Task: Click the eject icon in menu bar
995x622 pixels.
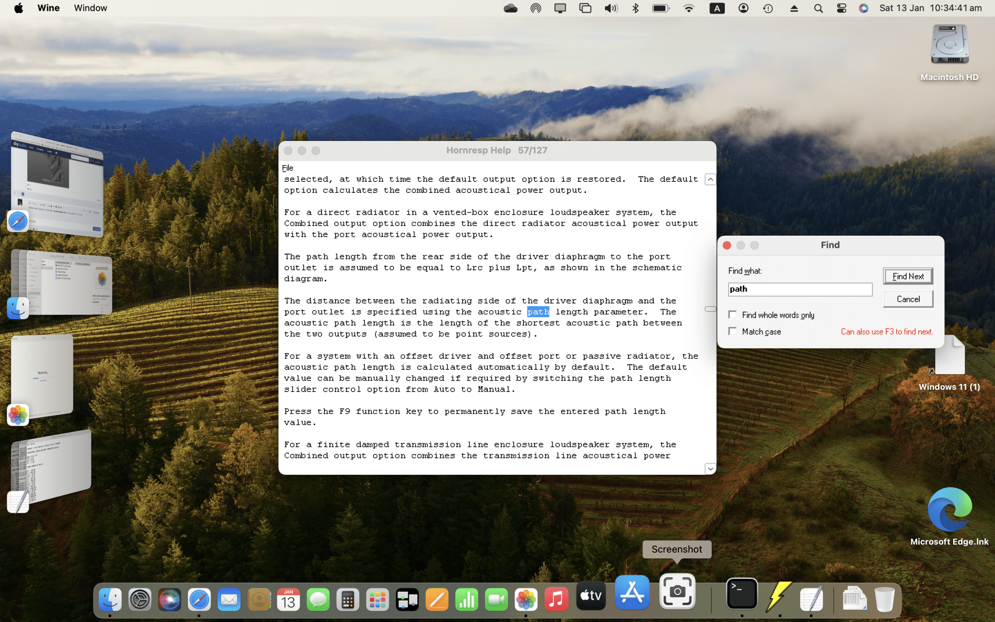Action: coord(794,8)
